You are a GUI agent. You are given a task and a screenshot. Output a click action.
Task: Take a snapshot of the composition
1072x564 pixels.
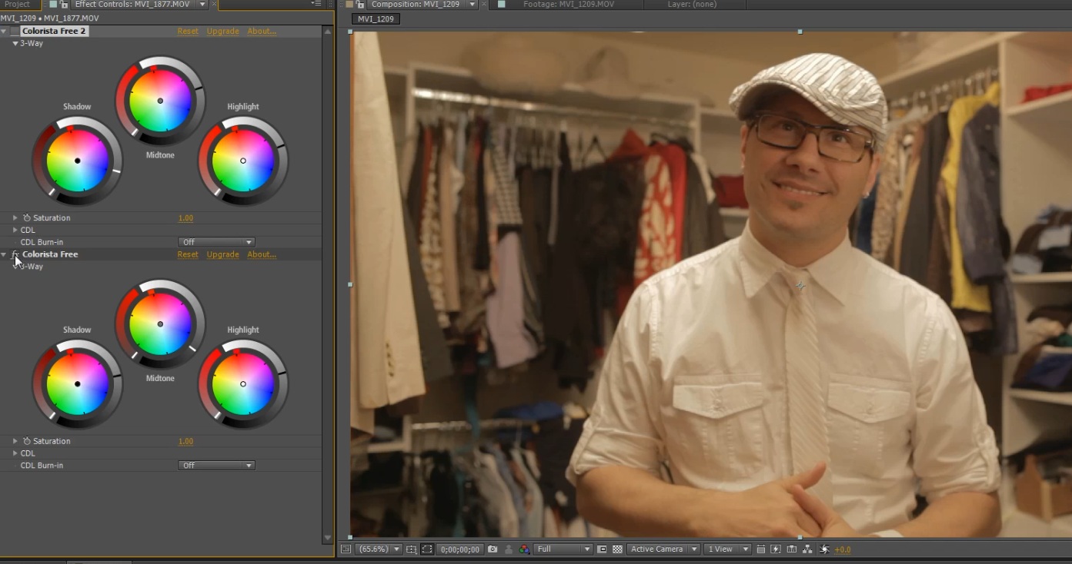coord(491,549)
